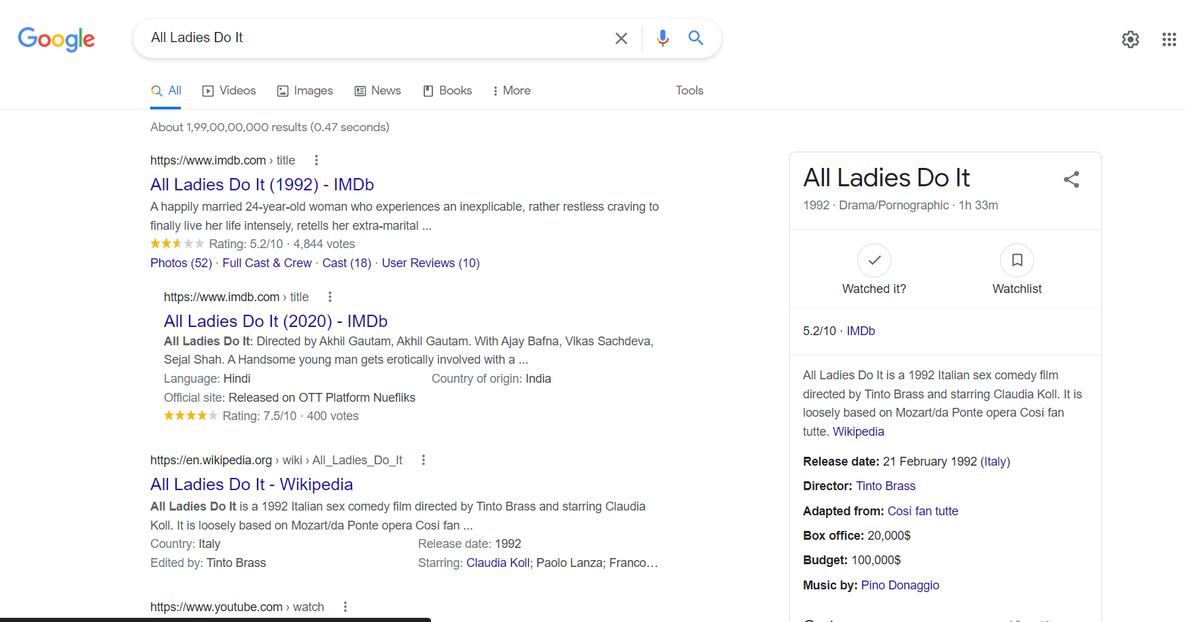Add the film to Watchlist with the bookmark icon

tap(1017, 260)
